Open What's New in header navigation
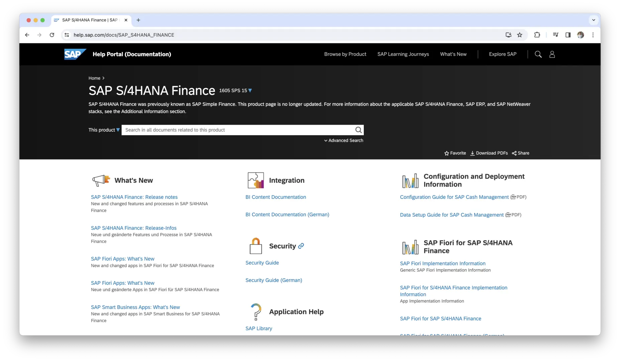620x361 pixels. [x=453, y=54]
